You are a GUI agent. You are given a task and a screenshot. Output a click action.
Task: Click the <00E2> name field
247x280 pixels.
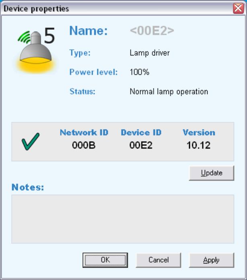[152, 31]
